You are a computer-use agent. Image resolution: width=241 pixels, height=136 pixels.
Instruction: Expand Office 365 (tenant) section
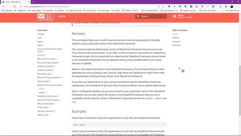pos(46,104)
